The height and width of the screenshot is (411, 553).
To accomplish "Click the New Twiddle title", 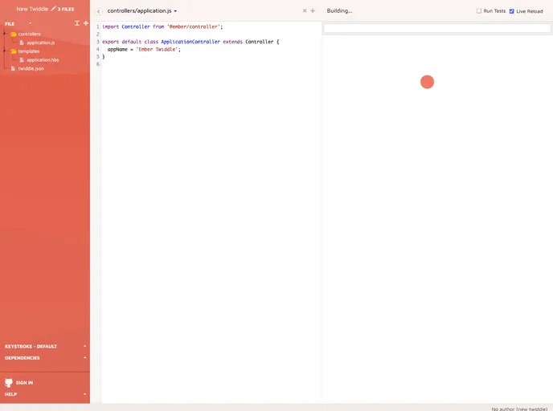I will [32, 9].
